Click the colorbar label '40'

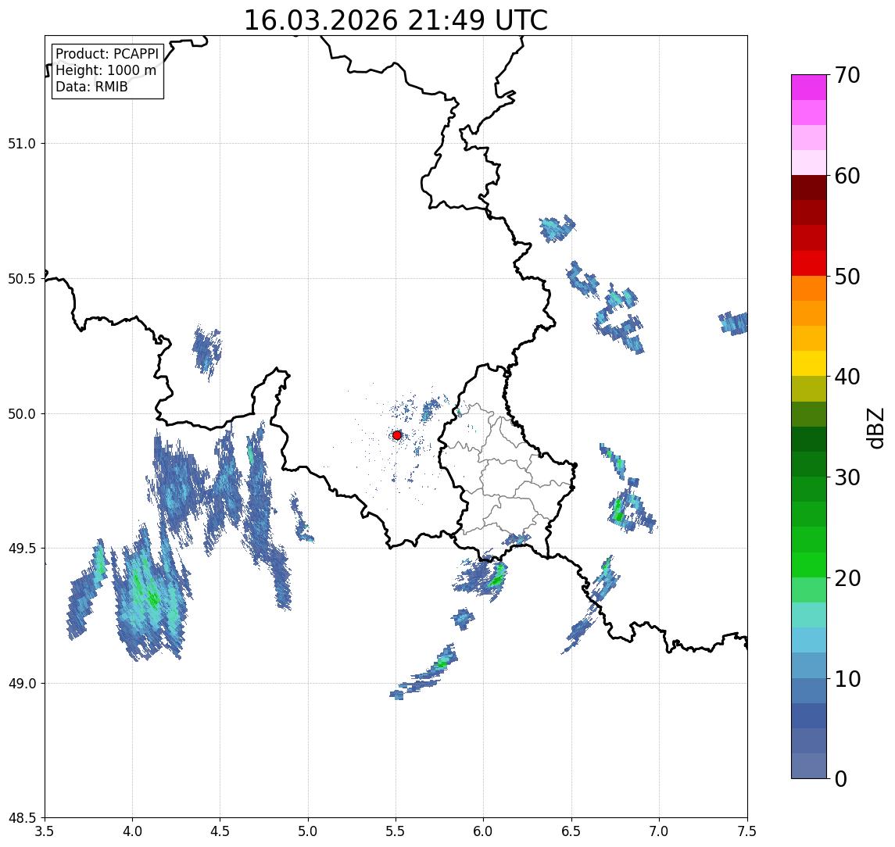(847, 377)
